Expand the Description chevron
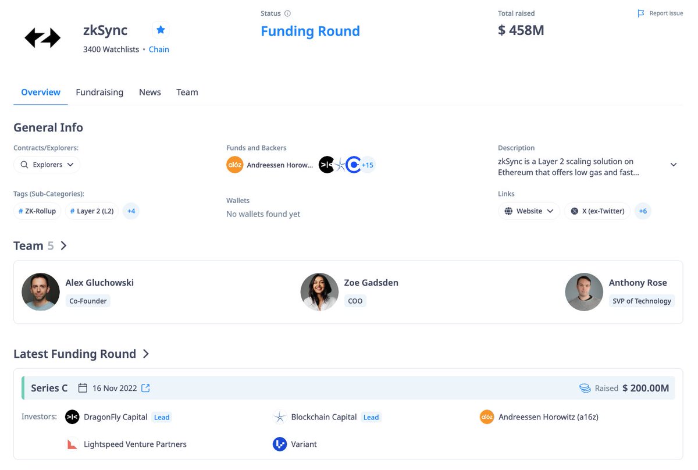 click(x=674, y=165)
